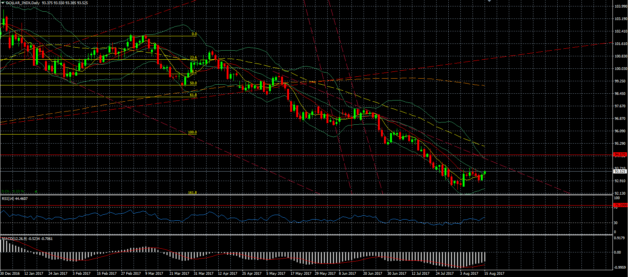Click the 24 Jul 2017 date label

pyautogui.click(x=445, y=274)
